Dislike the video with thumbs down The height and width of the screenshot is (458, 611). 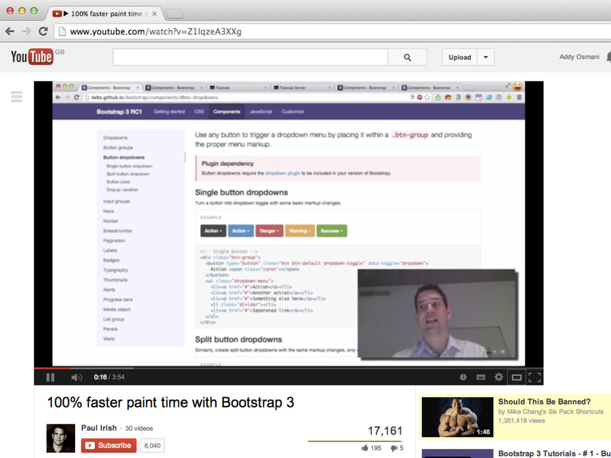coord(393,448)
